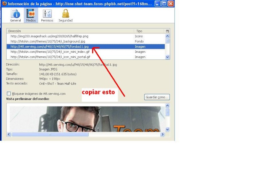This screenshot has width=276, height=179.
Task: Open the column picker icon beside Tipo
Action: (167, 31)
